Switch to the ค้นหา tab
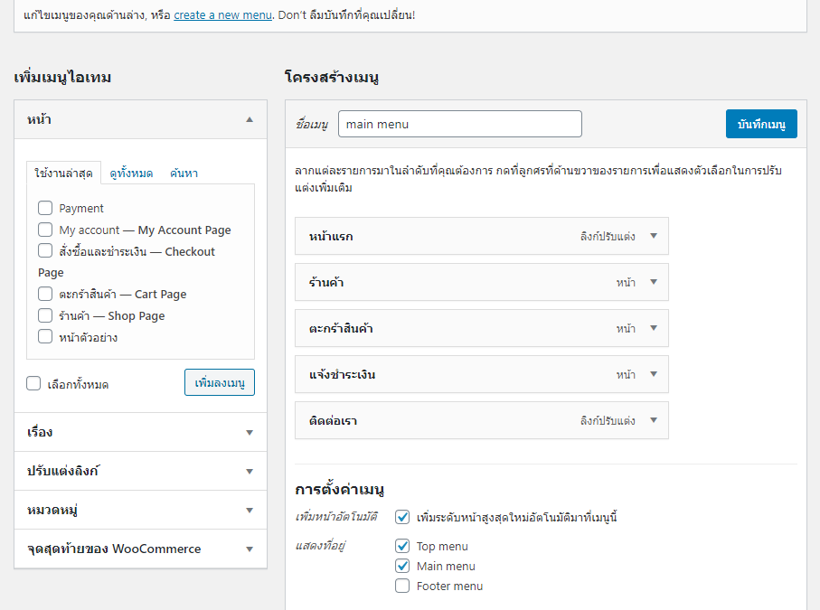This screenshot has height=610, width=820. (x=184, y=174)
